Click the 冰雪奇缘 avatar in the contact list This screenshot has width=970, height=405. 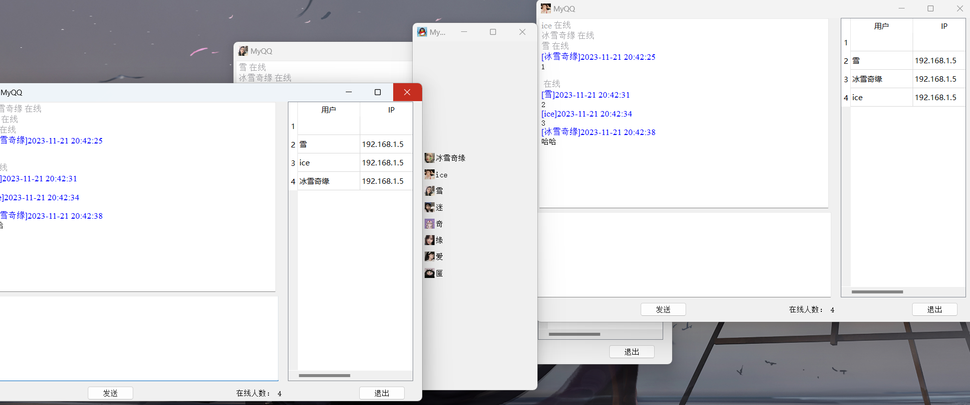tap(429, 158)
